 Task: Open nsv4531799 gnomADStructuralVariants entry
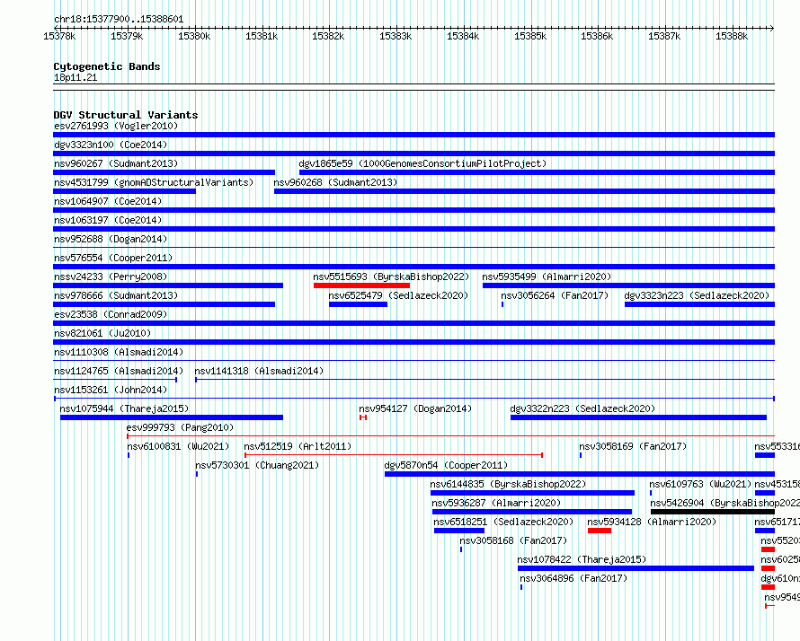pos(154,182)
